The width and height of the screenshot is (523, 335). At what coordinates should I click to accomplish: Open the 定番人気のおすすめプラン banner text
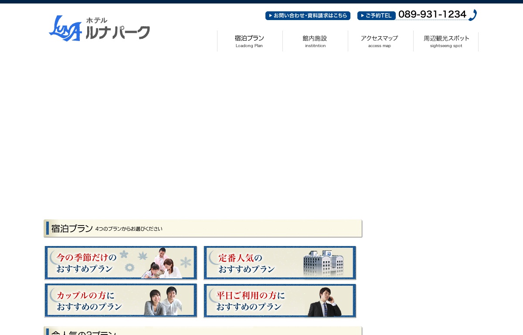click(x=246, y=263)
